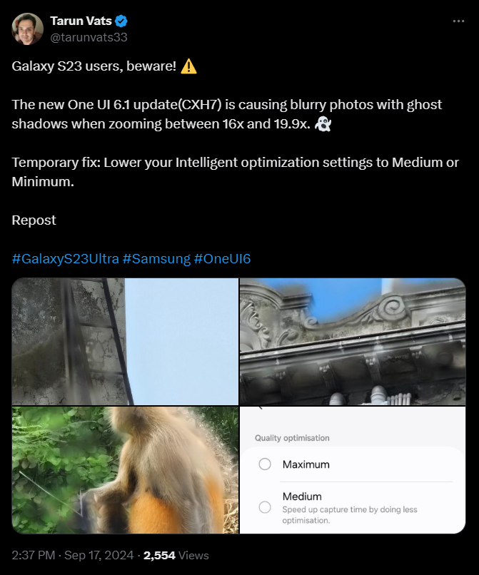The width and height of the screenshot is (479, 575).
Task: Open the monkey photo thumbnail
Action: [x=125, y=469]
